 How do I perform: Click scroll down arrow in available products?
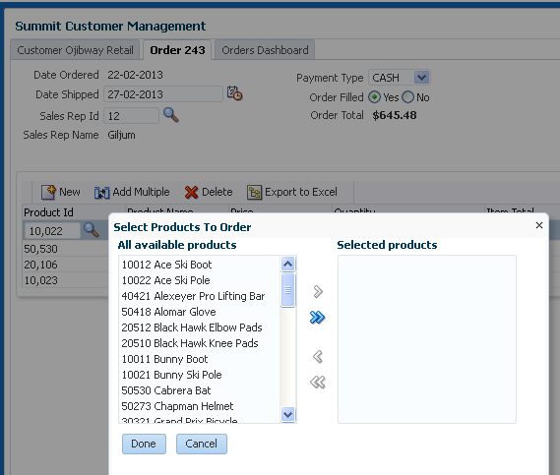tap(287, 415)
